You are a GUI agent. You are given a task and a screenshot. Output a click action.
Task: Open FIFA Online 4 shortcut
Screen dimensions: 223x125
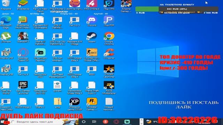[x=92, y=5]
